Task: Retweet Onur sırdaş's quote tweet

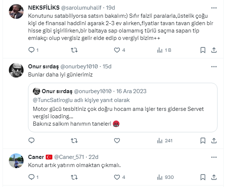Action: tap(74, 140)
